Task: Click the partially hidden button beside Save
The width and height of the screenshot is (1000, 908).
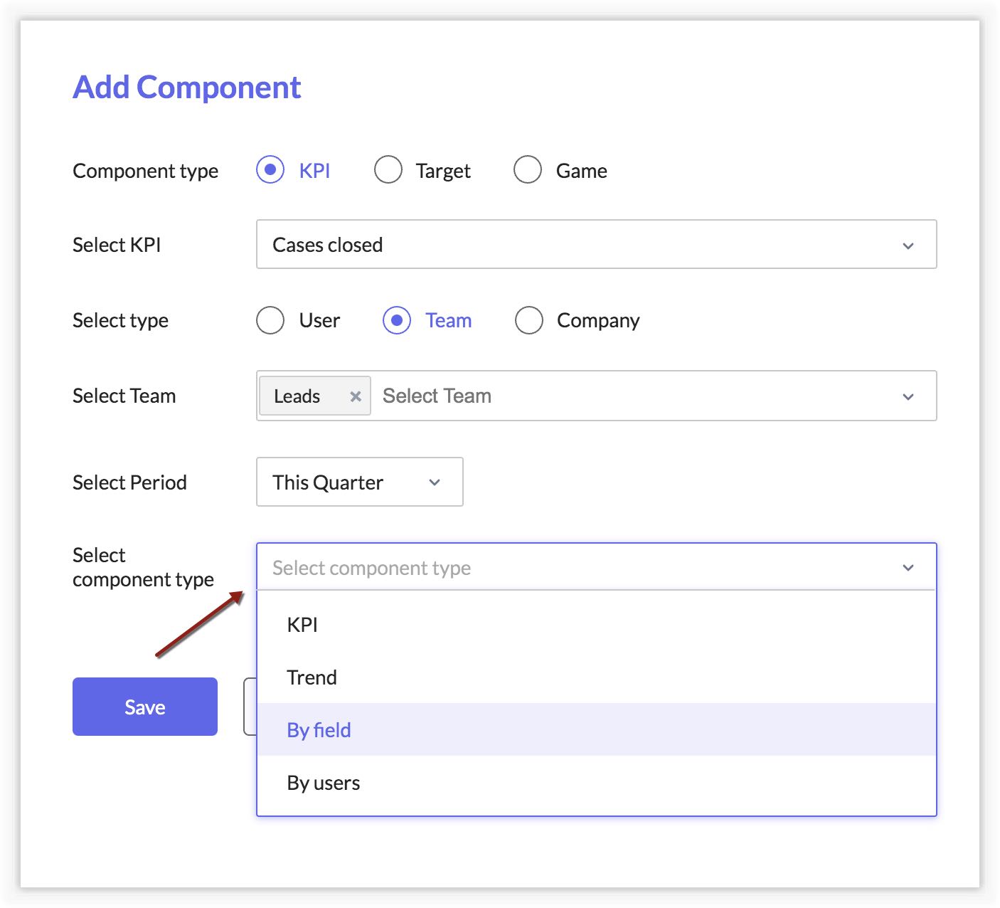Action: pyautogui.click(x=250, y=707)
